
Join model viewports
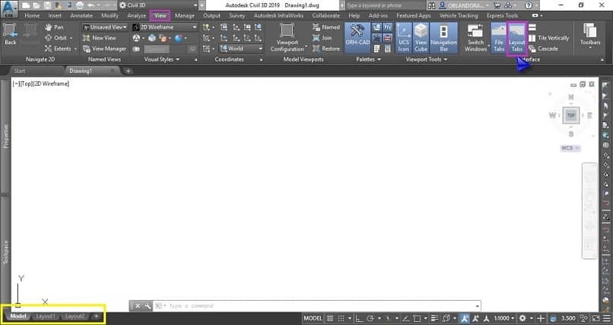322,38
